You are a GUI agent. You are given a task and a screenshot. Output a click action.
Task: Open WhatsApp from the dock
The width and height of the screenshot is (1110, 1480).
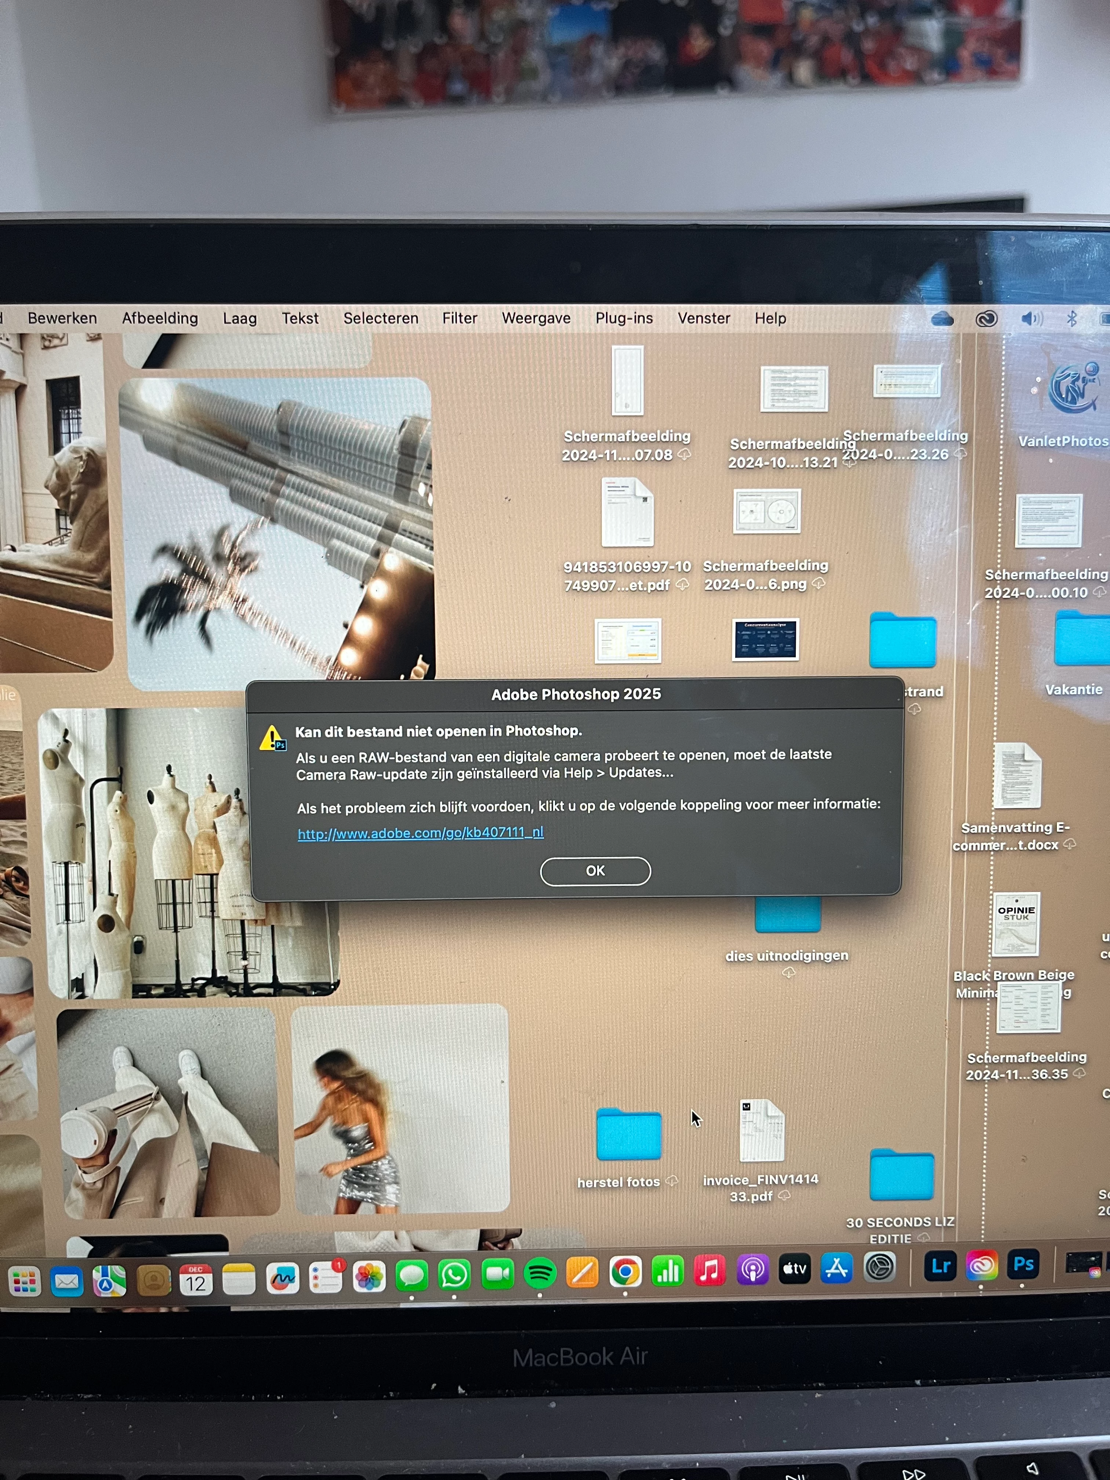454,1274
